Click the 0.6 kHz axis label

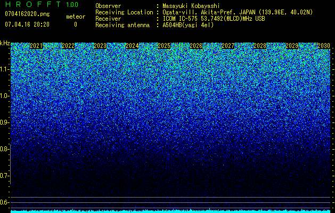[4, 202]
